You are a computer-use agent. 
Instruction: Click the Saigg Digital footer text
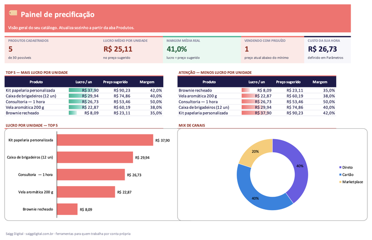click(x=68, y=233)
